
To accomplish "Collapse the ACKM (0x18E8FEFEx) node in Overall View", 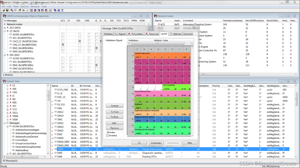I will (x=8, y=126).
